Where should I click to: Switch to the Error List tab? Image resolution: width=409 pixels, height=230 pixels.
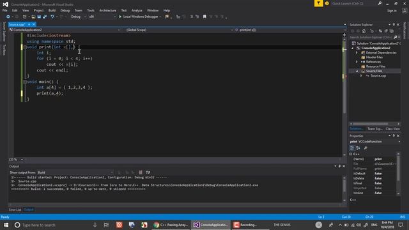coord(15,210)
